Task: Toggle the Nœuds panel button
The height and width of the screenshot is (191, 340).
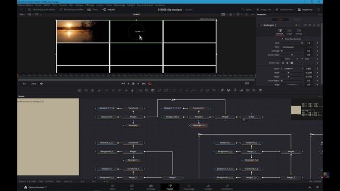Action: (108, 10)
